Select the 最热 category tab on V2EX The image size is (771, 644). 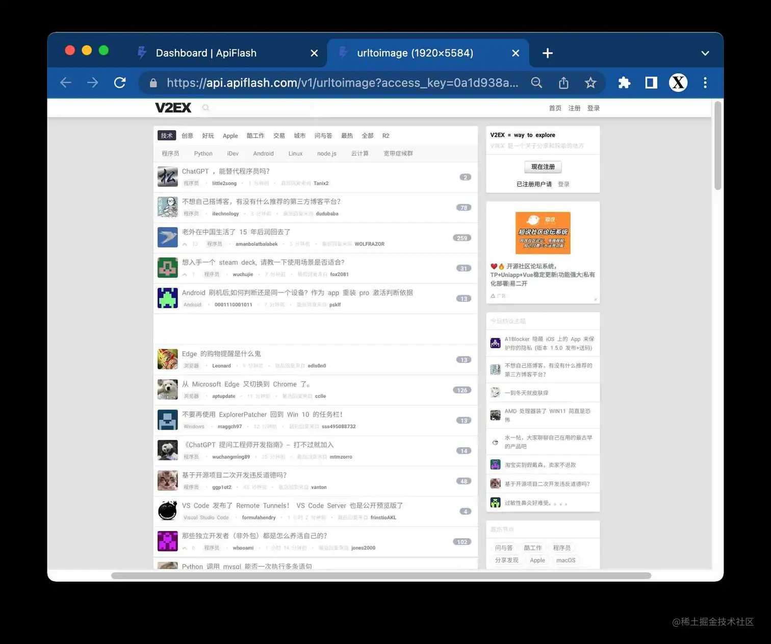pos(347,135)
